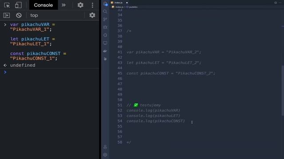Show the console sidebar
284x159 pixels.
[7, 15]
